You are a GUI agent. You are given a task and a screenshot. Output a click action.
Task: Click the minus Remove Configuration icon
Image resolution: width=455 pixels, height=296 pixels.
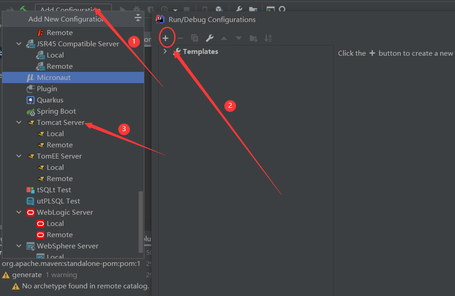180,38
